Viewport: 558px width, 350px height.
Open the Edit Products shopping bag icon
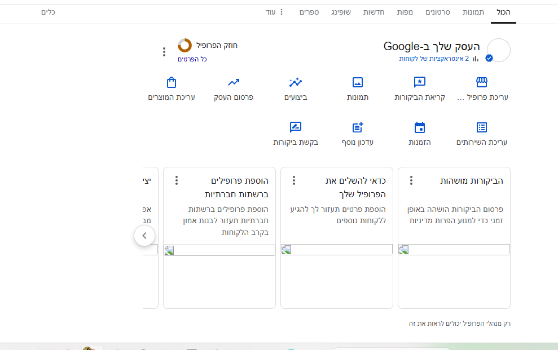(x=172, y=83)
